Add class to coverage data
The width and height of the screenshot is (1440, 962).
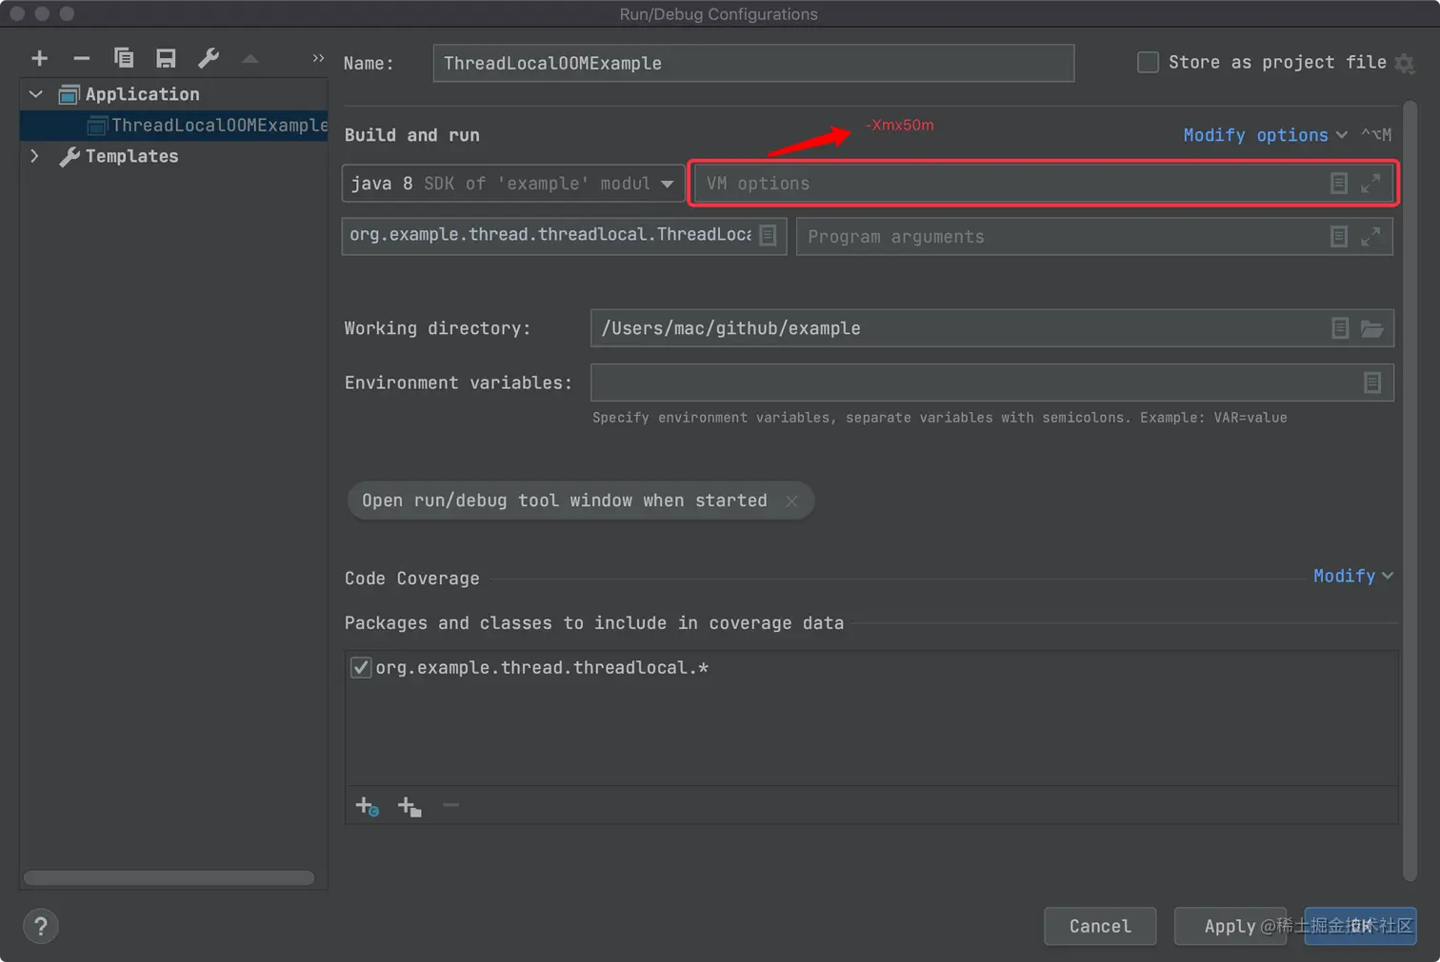click(x=368, y=807)
